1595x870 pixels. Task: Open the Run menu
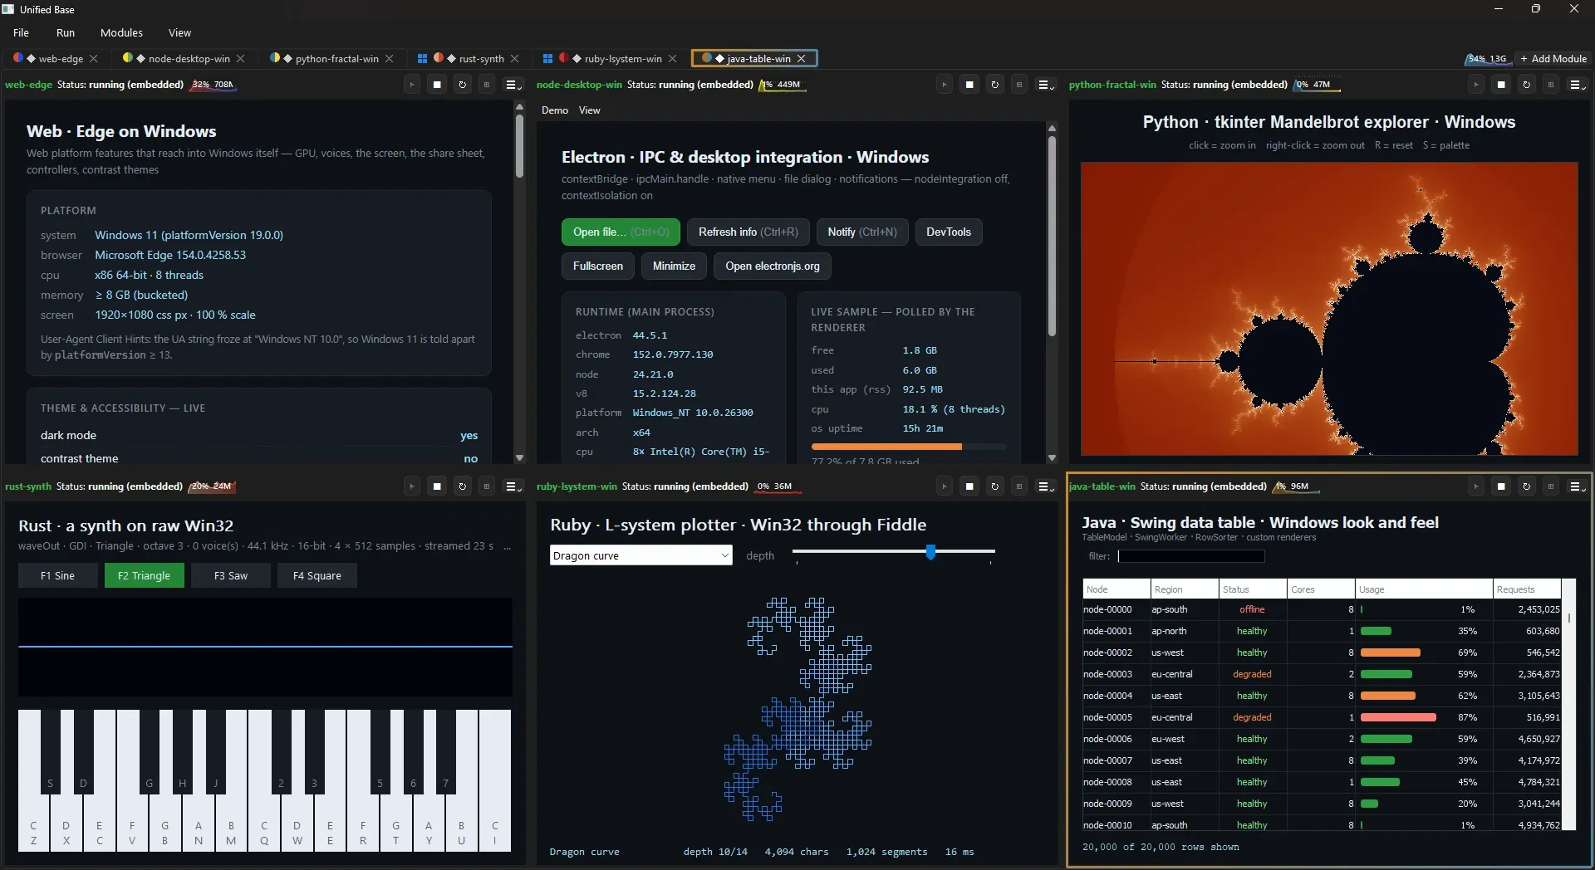tap(66, 32)
